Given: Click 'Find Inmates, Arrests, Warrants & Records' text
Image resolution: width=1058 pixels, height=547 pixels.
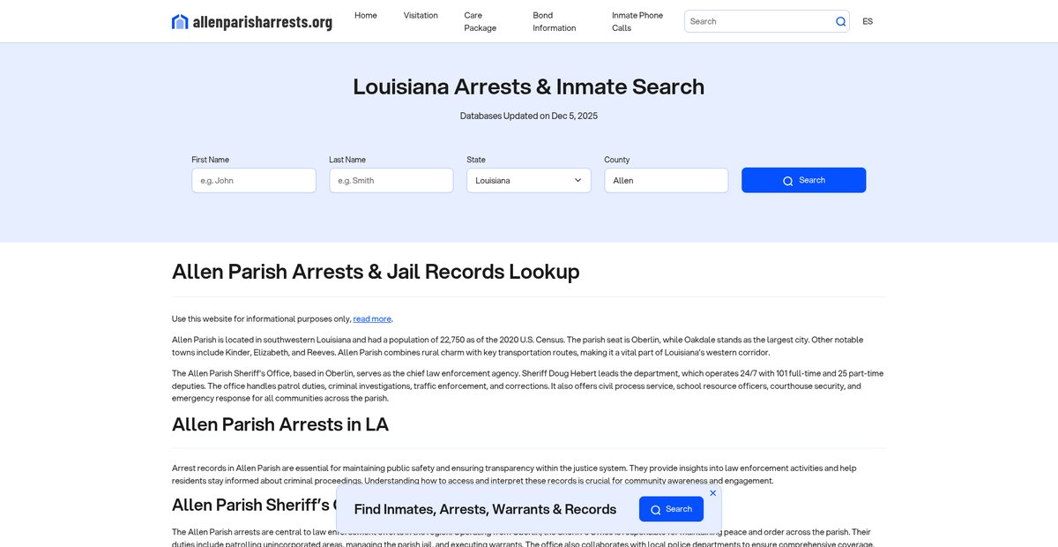Looking at the screenshot, I should coord(485,509).
